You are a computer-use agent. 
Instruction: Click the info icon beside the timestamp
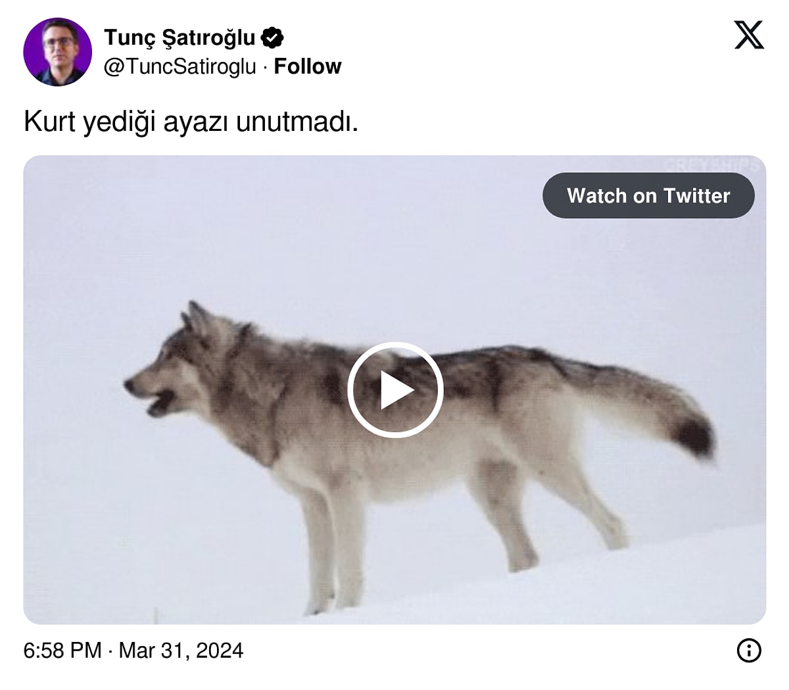749,651
